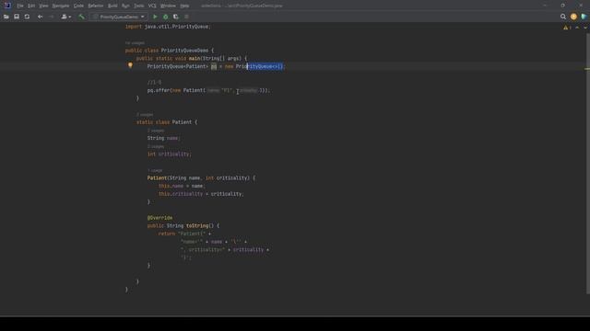Click the usages hint above String name field
This screenshot has width=590, height=331.
[156, 131]
